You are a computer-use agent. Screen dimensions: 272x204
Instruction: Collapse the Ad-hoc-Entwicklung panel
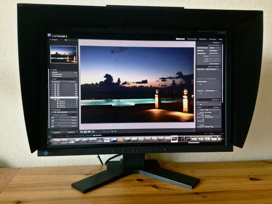coord(221,45)
